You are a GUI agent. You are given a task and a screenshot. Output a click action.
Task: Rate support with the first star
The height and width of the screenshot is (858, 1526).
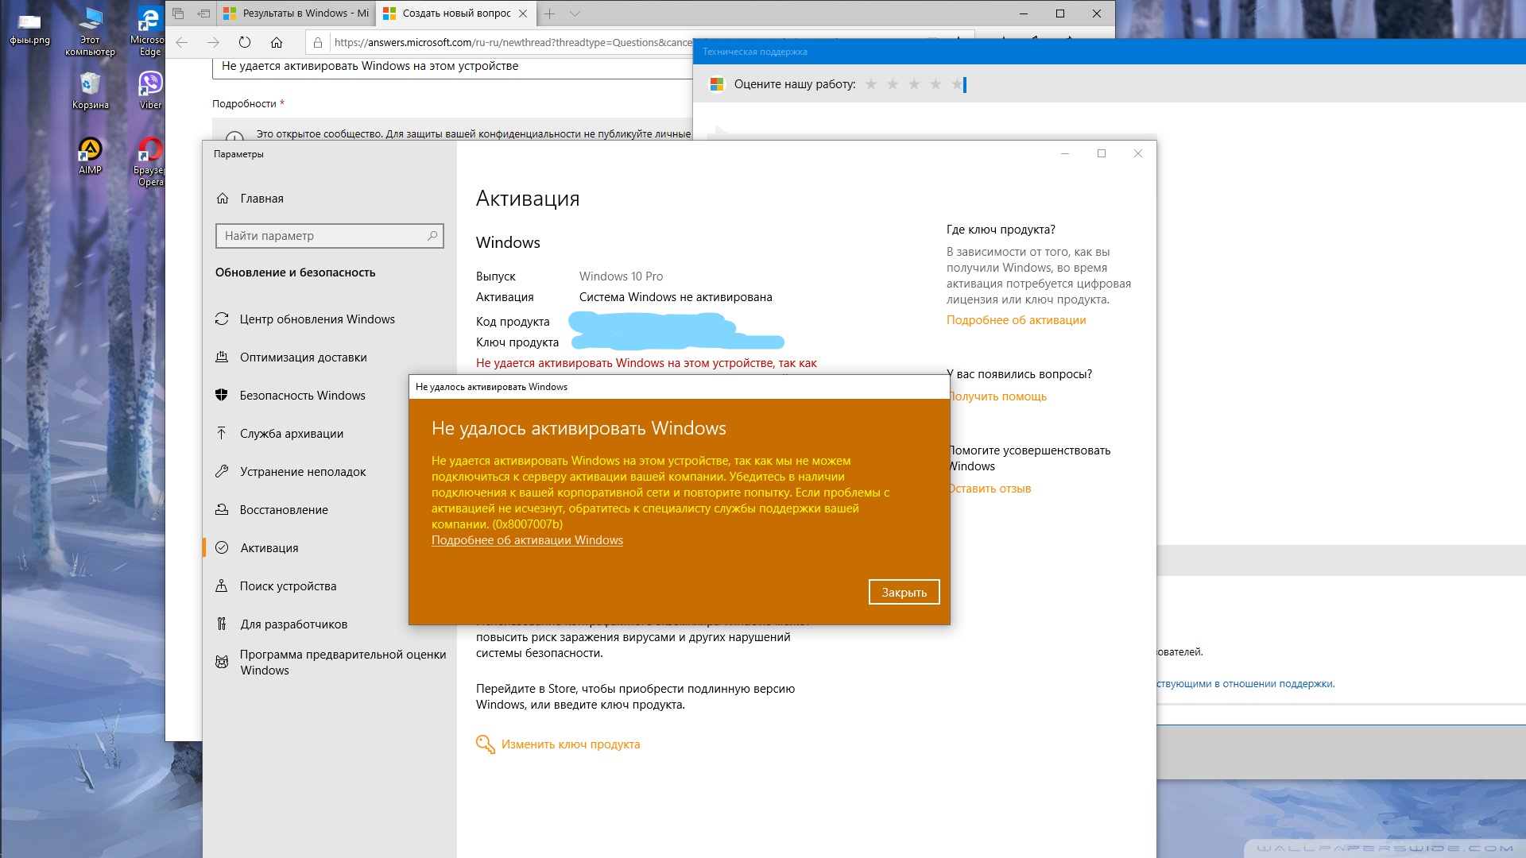(x=871, y=84)
